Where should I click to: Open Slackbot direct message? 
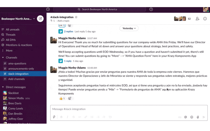tap(23, 93)
